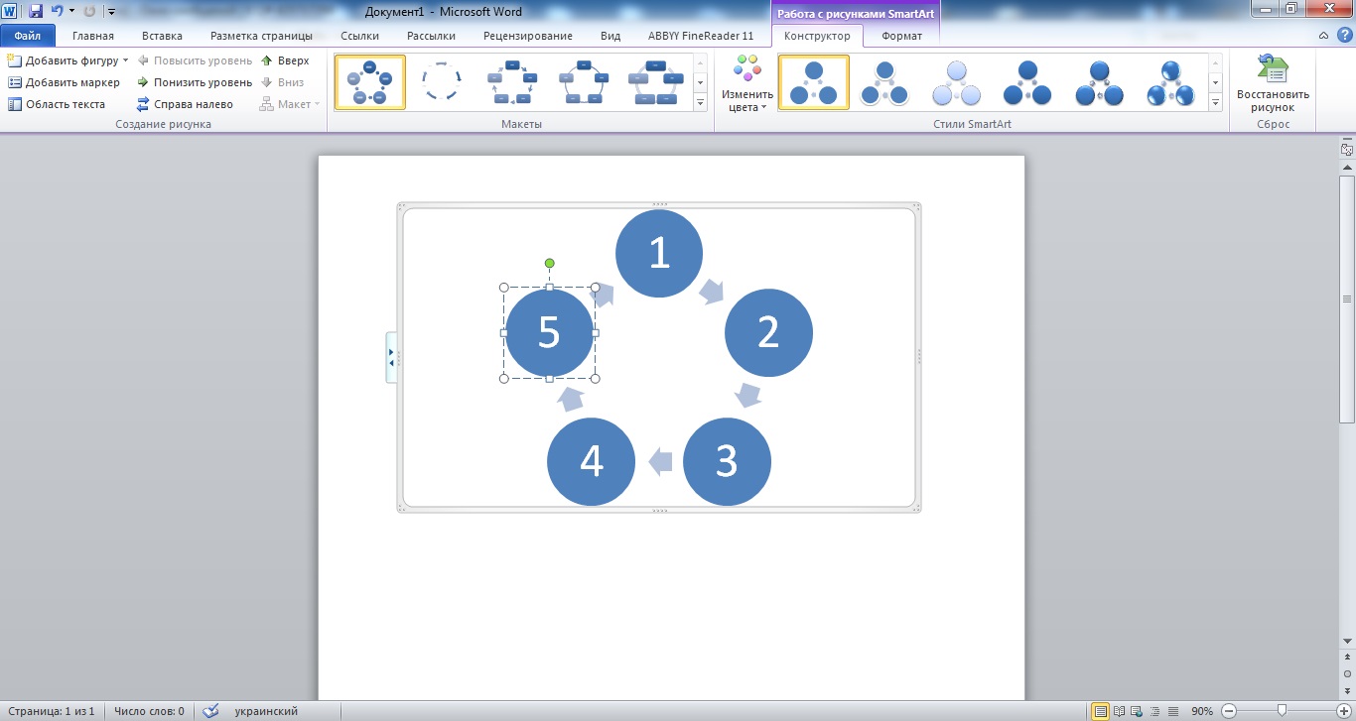The image size is (1356, 721).
Task: Expand Add Shape (Добавить фигуру) dropdown arrow
Action: point(126,60)
